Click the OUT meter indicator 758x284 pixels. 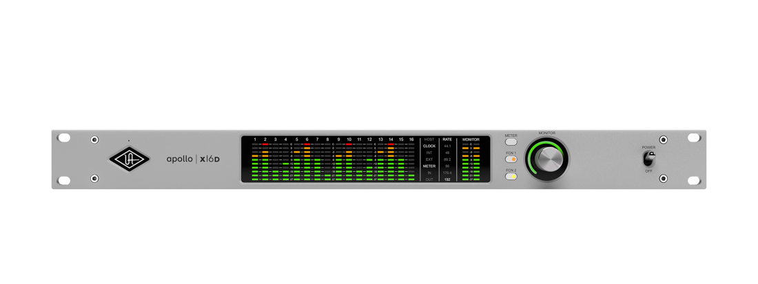click(429, 179)
